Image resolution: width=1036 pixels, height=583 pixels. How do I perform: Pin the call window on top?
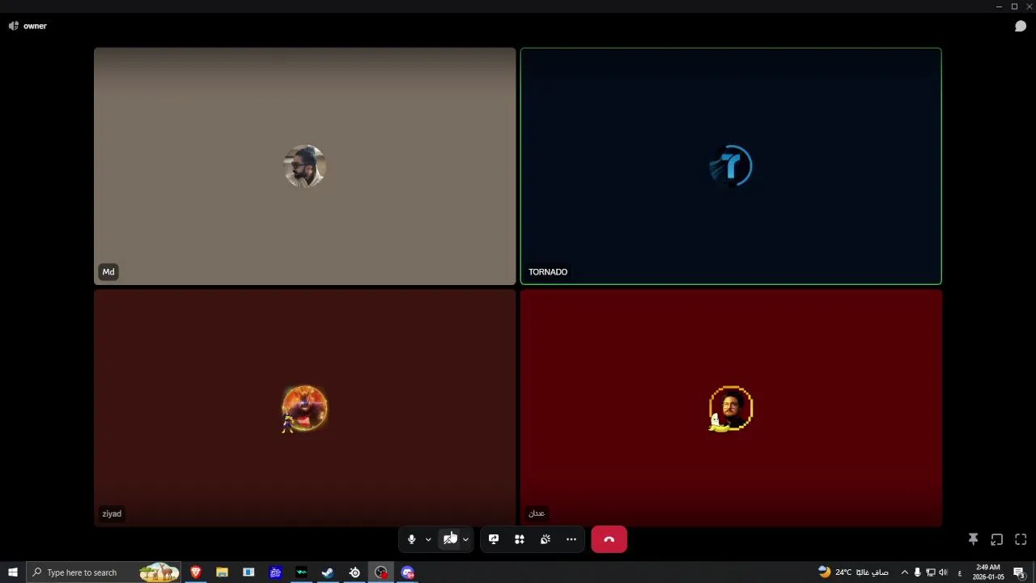click(973, 539)
